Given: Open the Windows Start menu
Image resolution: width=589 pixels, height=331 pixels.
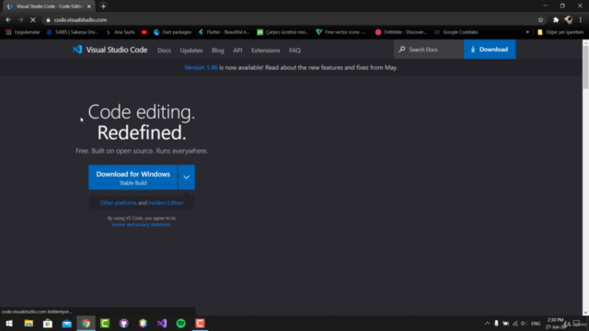Looking at the screenshot, I should (x=9, y=323).
